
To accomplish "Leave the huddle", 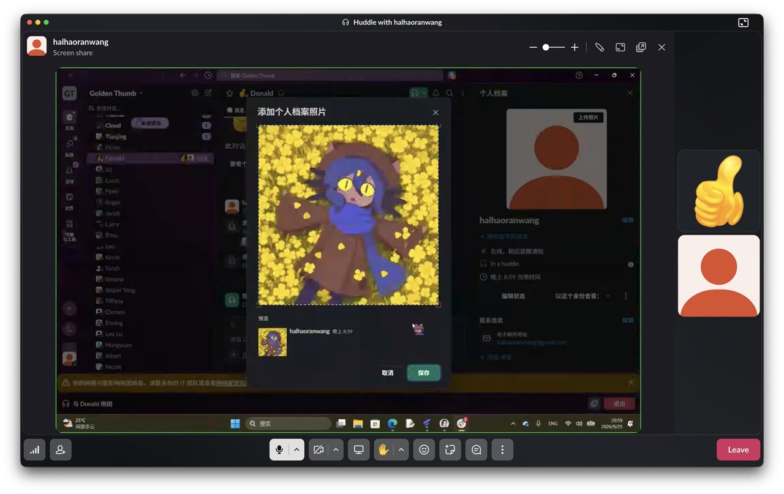I will (738, 450).
